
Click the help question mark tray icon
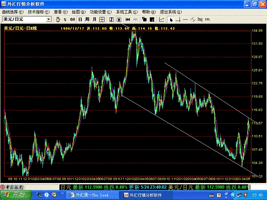pos(219,195)
